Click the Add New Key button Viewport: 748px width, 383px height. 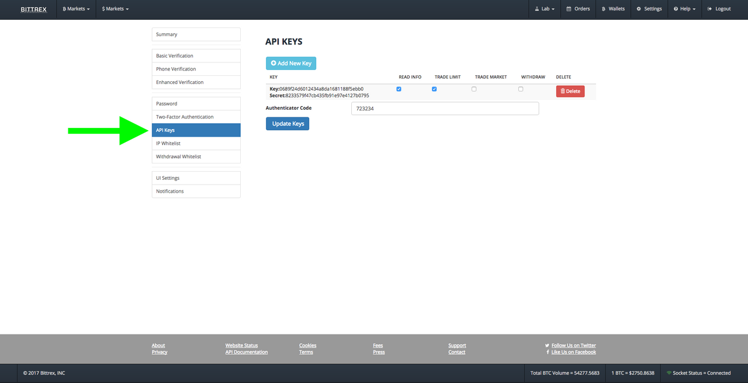point(290,62)
